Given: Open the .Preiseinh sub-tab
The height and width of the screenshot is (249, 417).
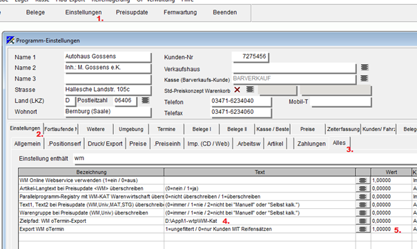Looking at the screenshot, I should pyautogui.click(x=167, y=143).
